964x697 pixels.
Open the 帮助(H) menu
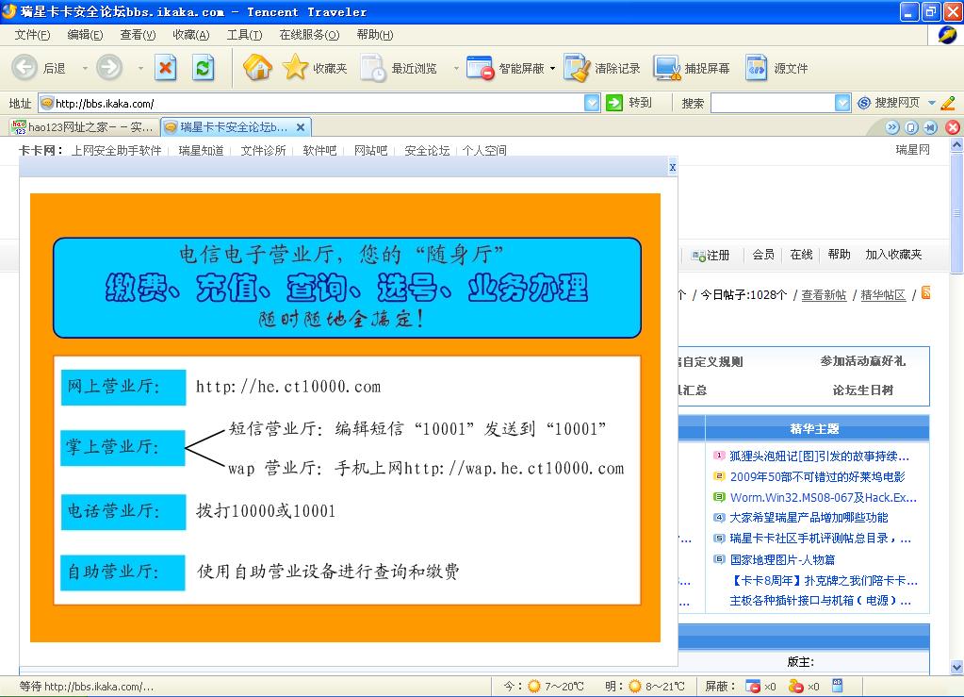tap(375, 35)
